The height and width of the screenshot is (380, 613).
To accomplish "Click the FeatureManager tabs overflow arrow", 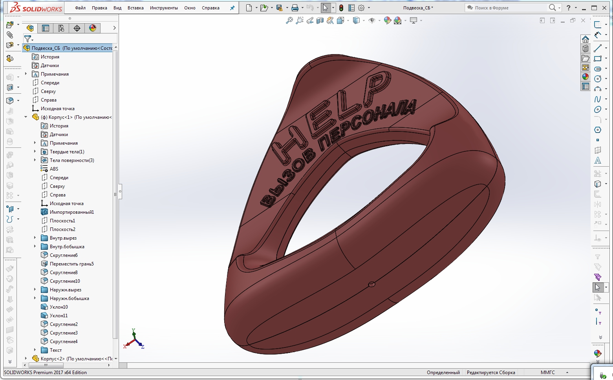I will (x=114, y=28).
